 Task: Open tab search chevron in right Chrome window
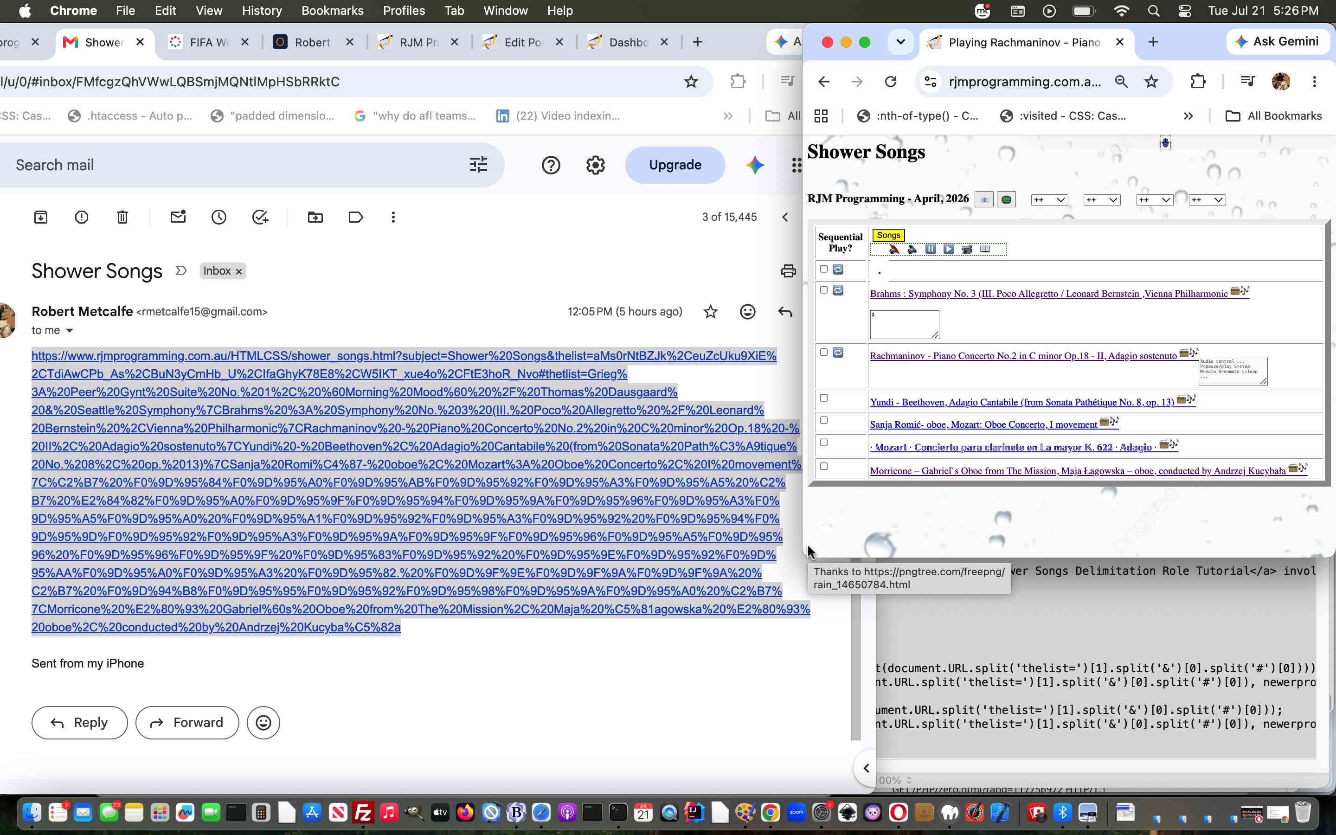point(900,42)
